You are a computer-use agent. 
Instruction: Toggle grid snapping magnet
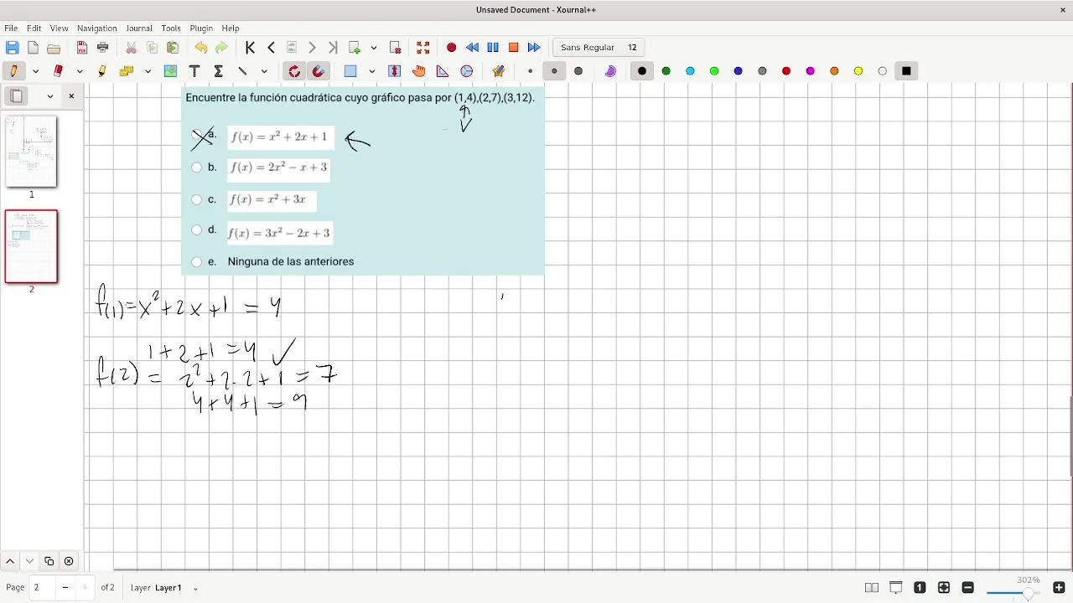coord(319,71)
